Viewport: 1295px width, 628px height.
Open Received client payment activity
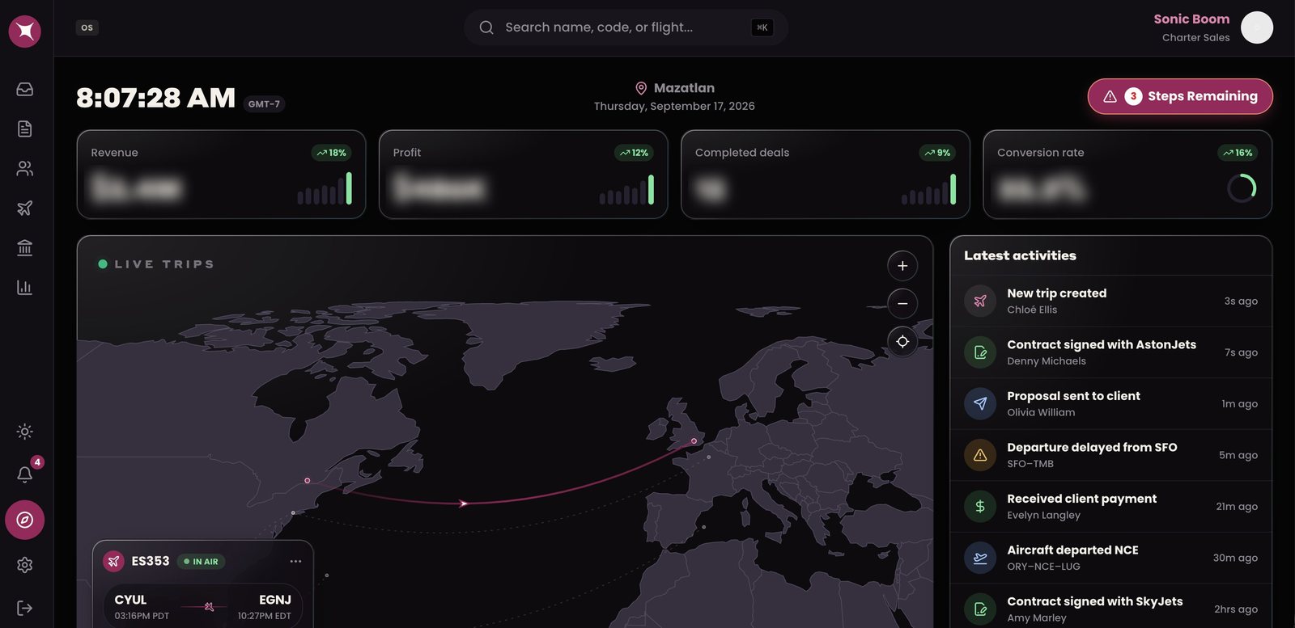pyautogui.click(x=1110, y=507)
